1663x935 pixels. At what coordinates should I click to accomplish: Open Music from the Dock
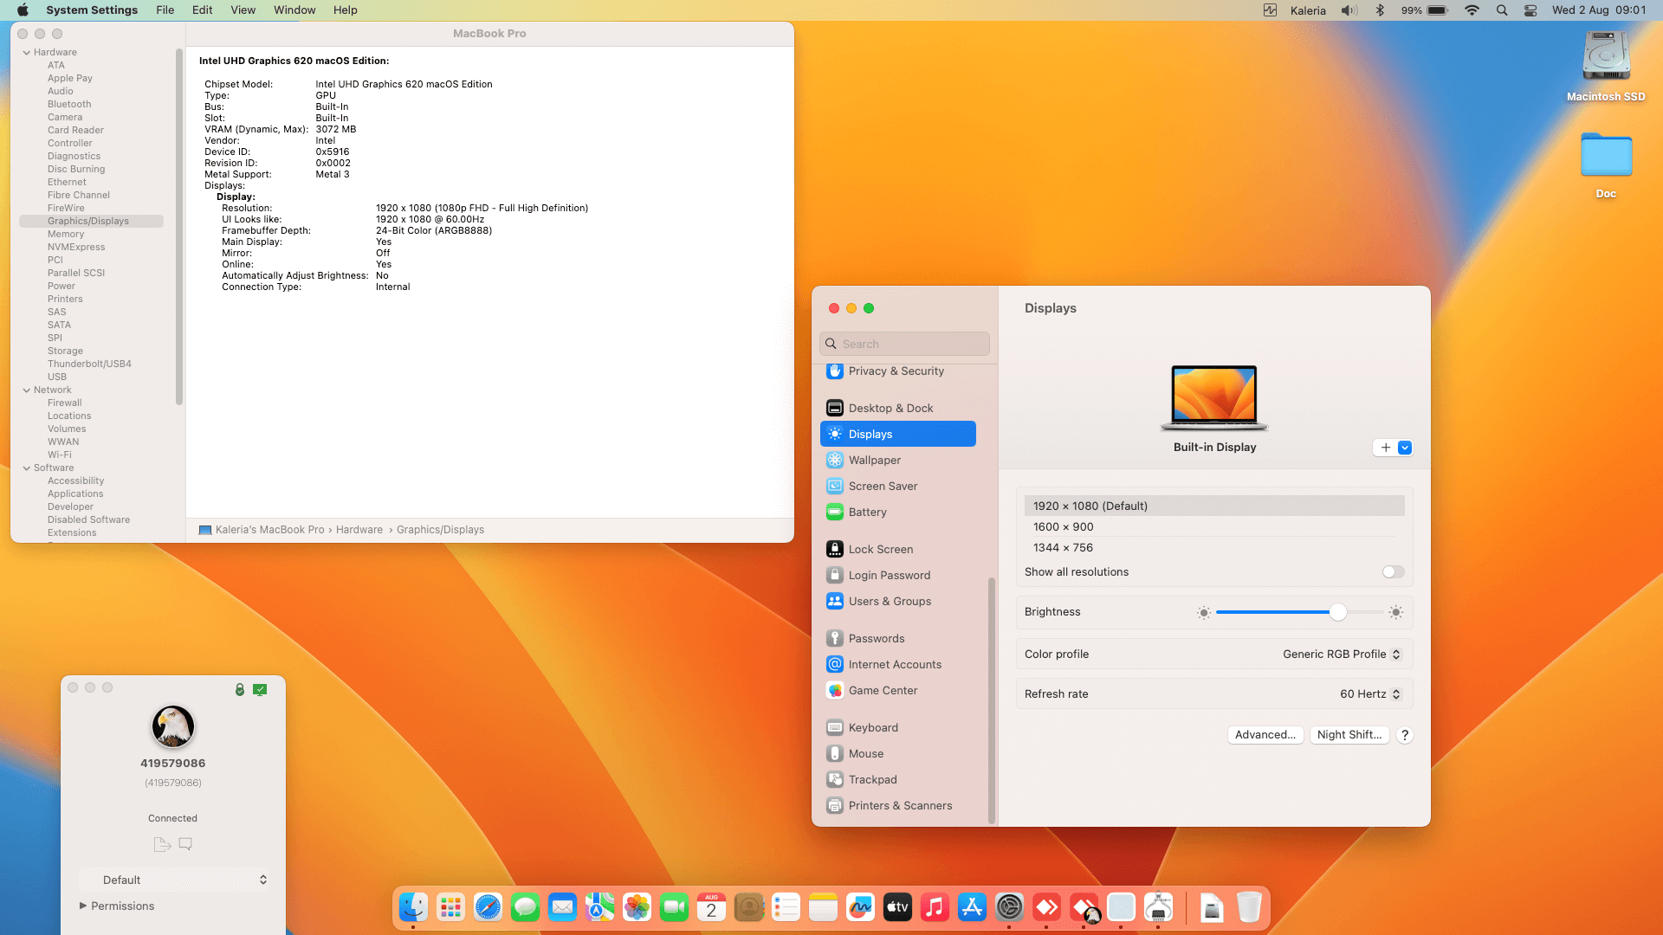coord(935,907)
